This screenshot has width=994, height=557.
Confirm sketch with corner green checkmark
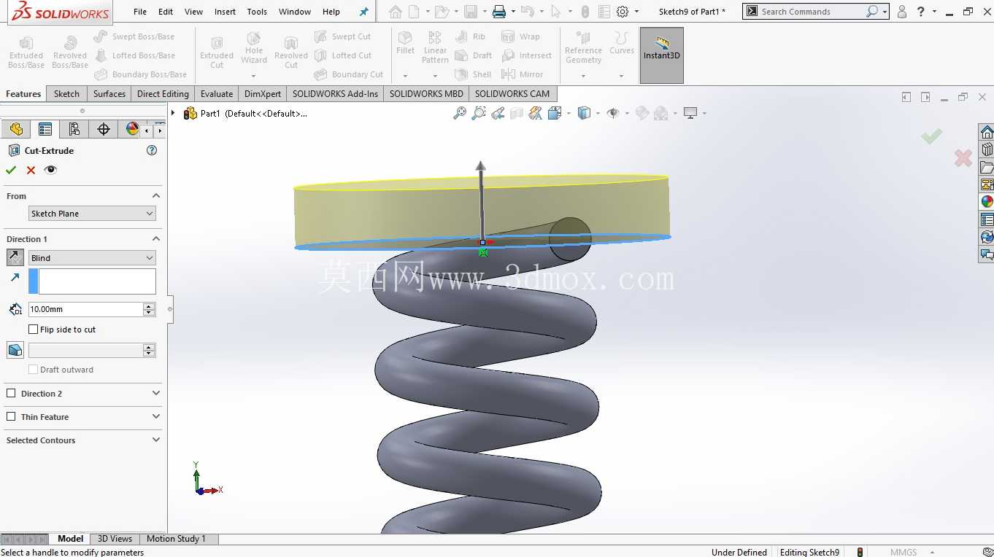[931, 136]
